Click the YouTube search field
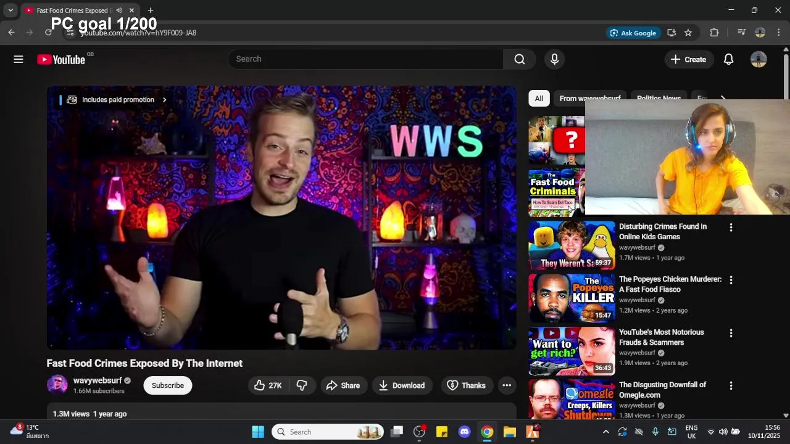Screen dimensions: 790x444 pyautogui.click(x=365, y=59)
